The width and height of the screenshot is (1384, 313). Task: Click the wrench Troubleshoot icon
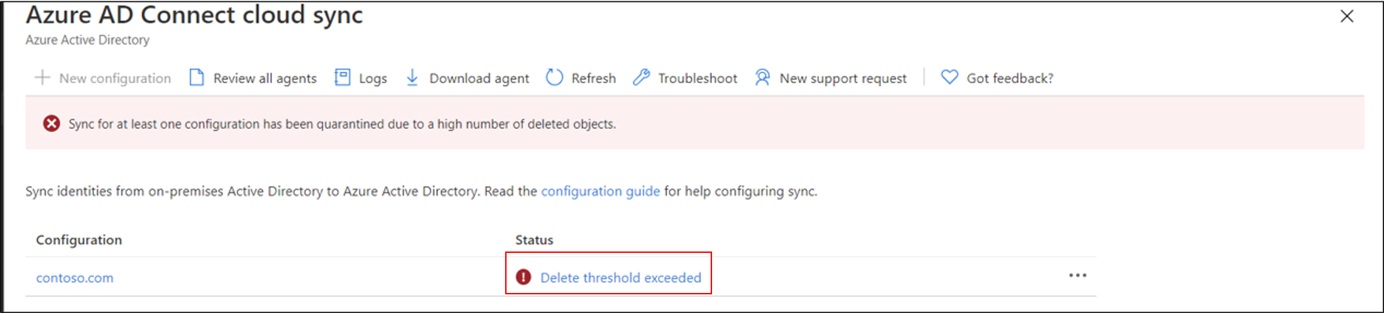(641, 77)
